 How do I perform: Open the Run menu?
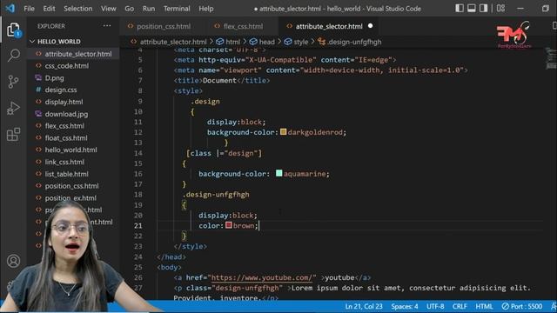point(149,9)
